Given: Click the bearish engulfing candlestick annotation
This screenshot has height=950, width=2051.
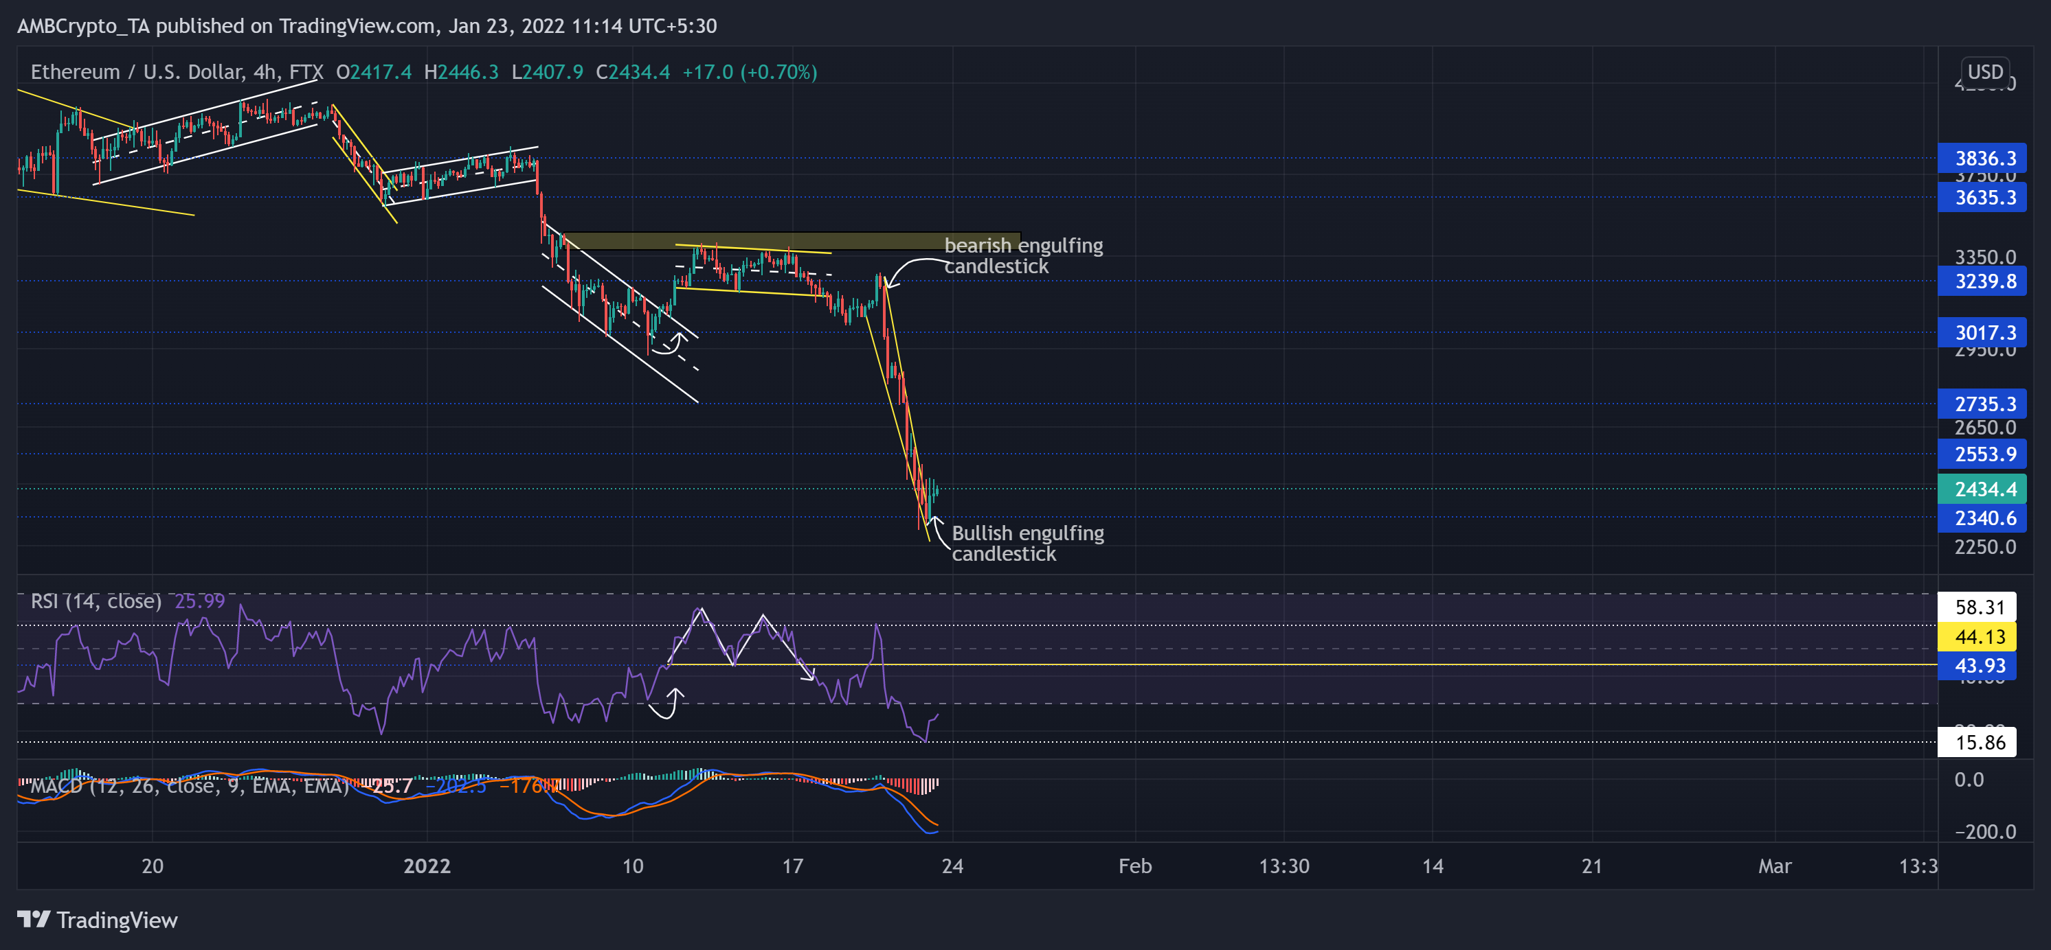Looking at the screenshot, I should (1023, 255).
